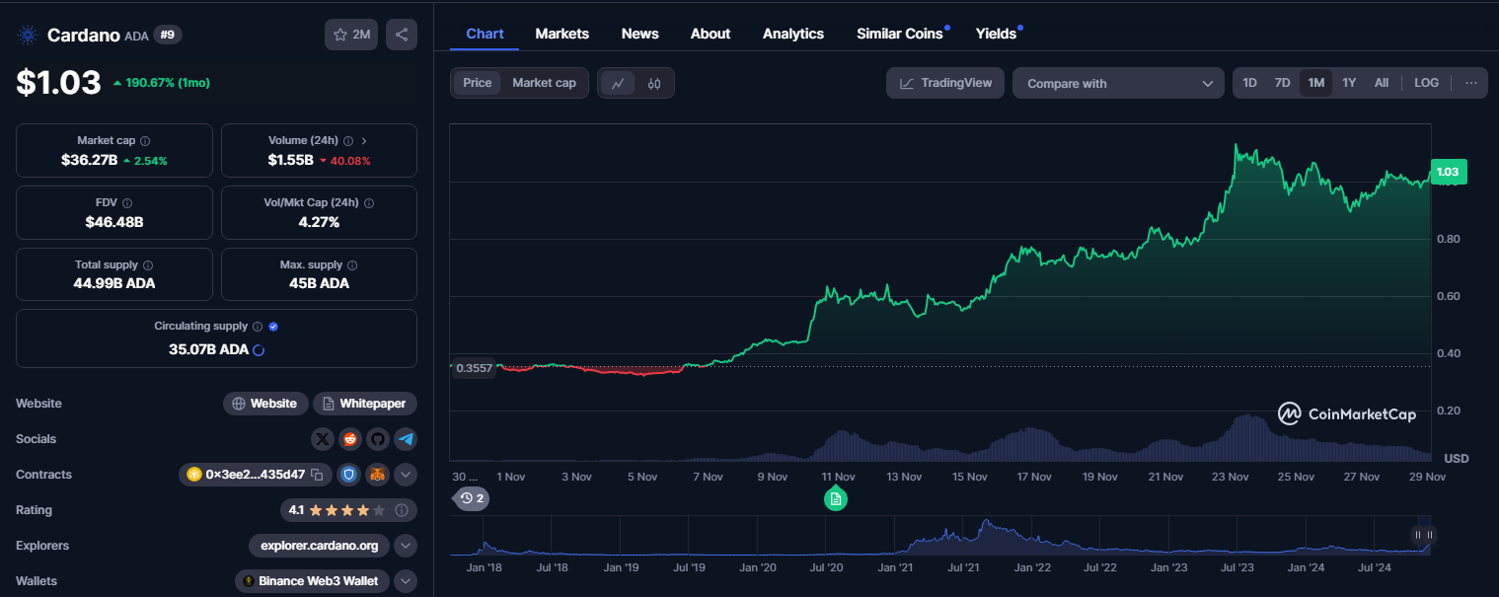Screen dimensions: 1499x597
Task: Open Cardano's X (Twitter) social link
Action: [323, 439]
